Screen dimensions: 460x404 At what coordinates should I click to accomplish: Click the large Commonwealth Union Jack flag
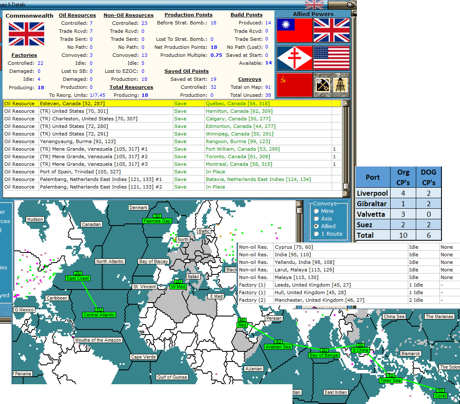point(27,34)
